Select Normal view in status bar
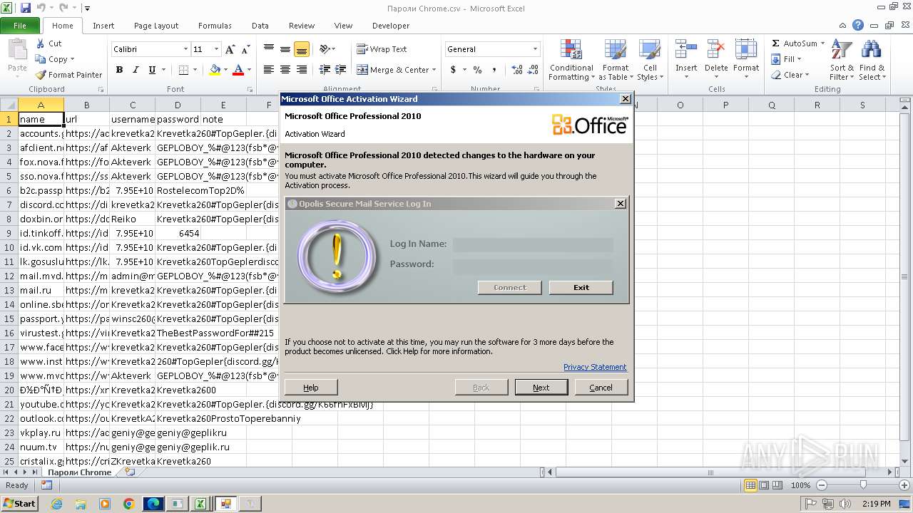The width and height of the screenshot is (913, 513). pyautogui.click(x=750, y=485)
